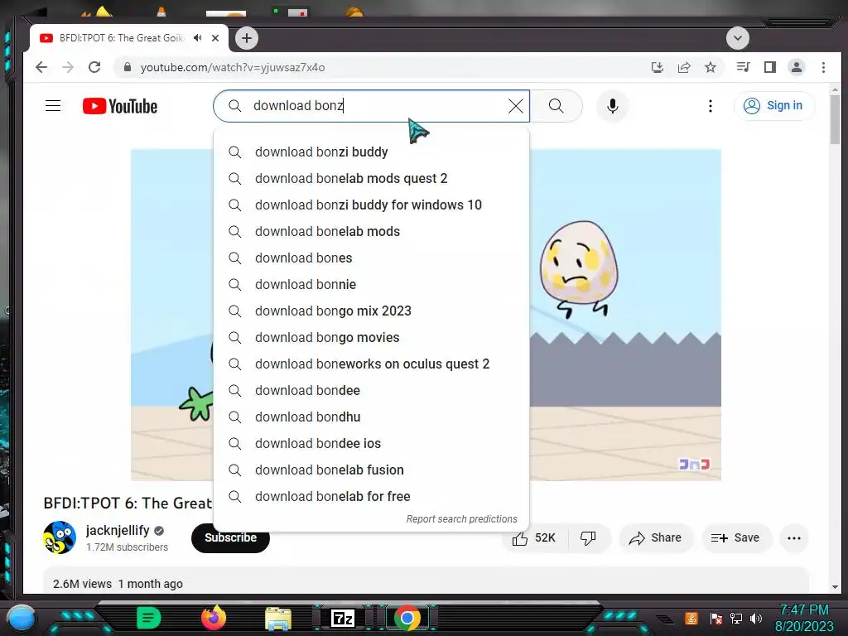Focus the YouTube search field
848x636 pixels.
[x=371, y=105]
